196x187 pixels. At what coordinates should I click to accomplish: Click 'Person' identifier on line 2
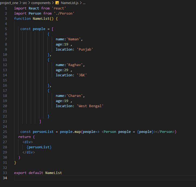point(35,14)
